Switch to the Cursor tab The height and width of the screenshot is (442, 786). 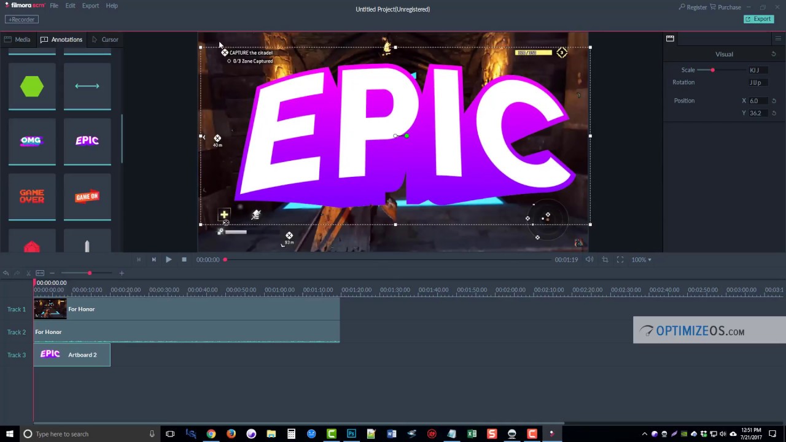coord(105,39)
